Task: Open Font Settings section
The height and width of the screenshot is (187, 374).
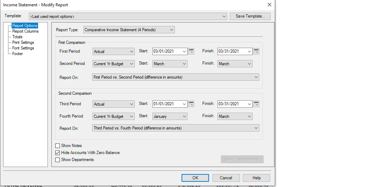Action: [x=23, y=48]
